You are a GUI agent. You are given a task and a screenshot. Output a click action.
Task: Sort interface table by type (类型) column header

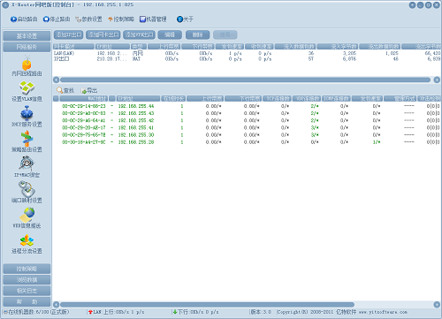[139, 47]
